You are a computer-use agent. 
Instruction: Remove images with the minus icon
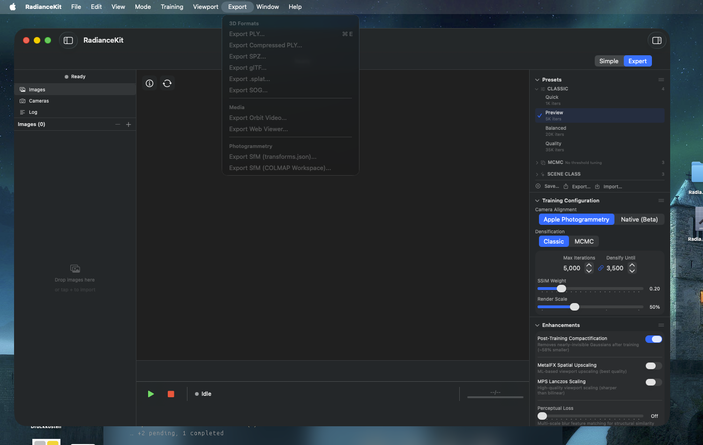click(x=118, y=124)
